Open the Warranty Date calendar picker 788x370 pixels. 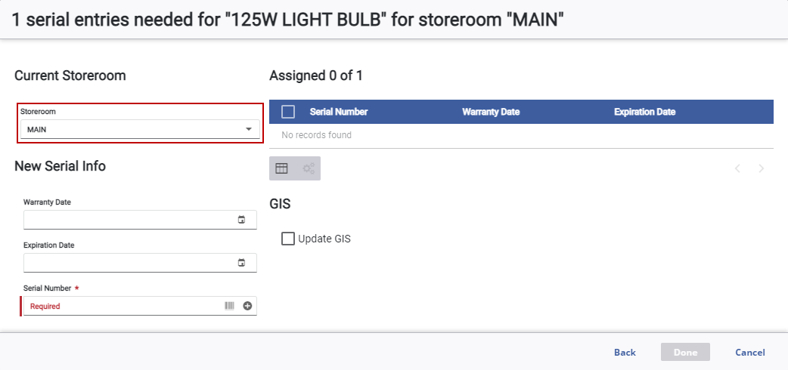pyautogui.click(x=242, y=220)
